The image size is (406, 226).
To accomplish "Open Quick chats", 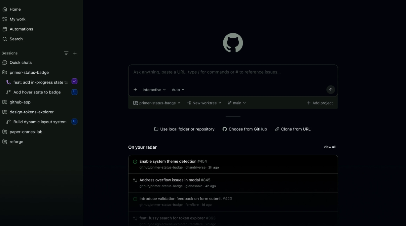I will point(20,62).
